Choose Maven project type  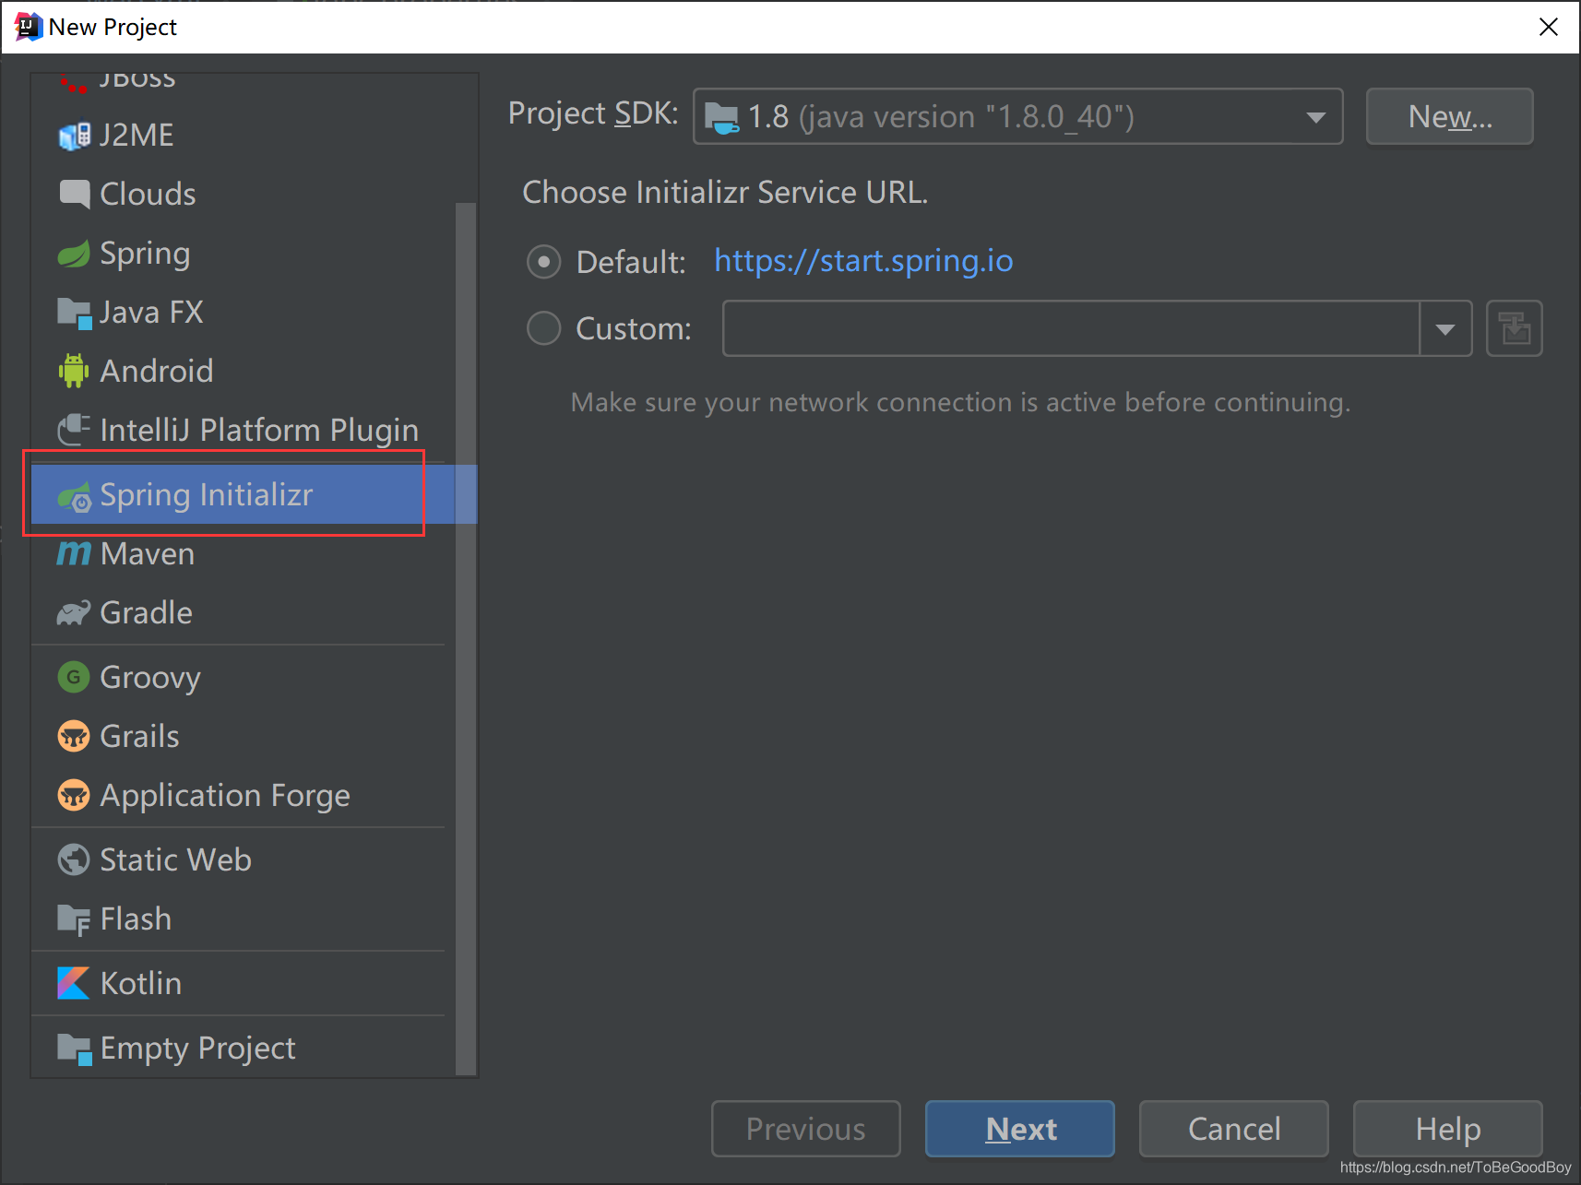coord(244,553)
